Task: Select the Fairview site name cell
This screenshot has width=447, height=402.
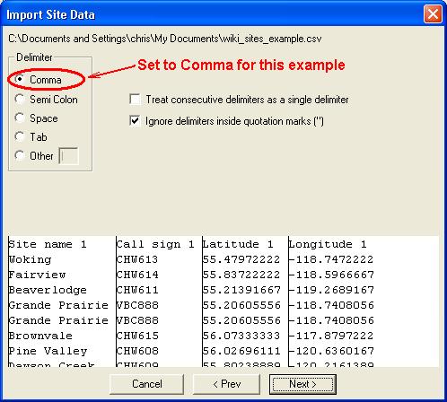Action: point(37,275)
